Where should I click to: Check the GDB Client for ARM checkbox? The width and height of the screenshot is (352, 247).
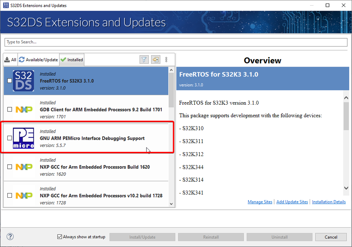[x=10, y=109]
